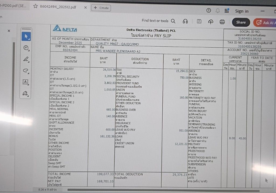This screenshot has height=193, width=276.
Task: Select the text box tool
Action: tap(26, 82)
